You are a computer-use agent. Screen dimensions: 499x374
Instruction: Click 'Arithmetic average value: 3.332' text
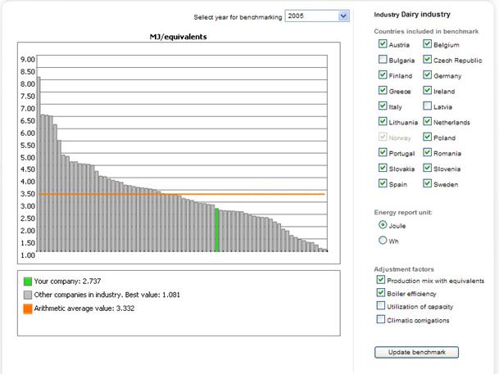(x=84, y=309)
